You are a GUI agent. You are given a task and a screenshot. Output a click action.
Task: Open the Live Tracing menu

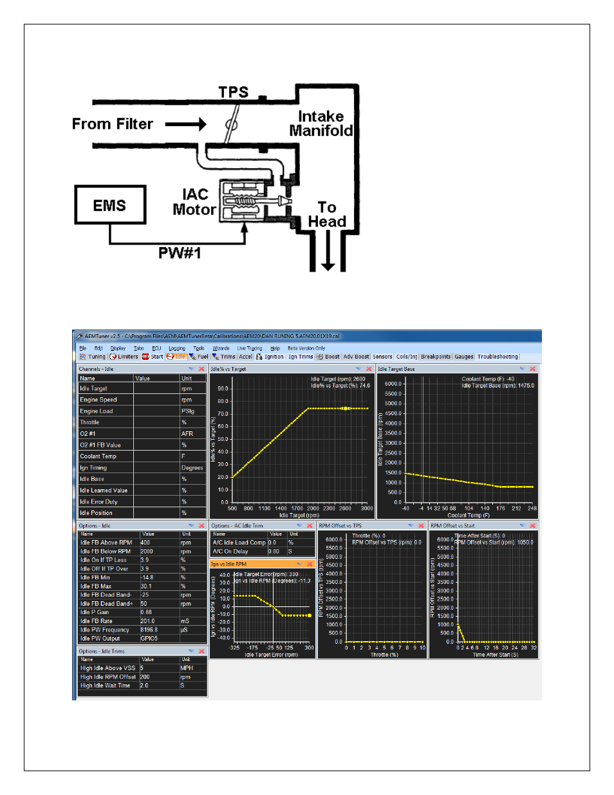[x=250, y=348]
